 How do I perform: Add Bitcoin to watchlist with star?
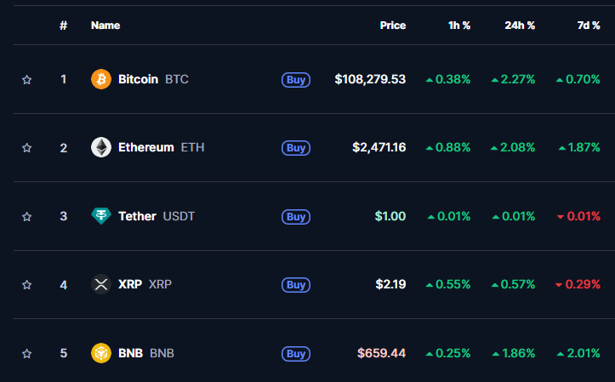26,80
